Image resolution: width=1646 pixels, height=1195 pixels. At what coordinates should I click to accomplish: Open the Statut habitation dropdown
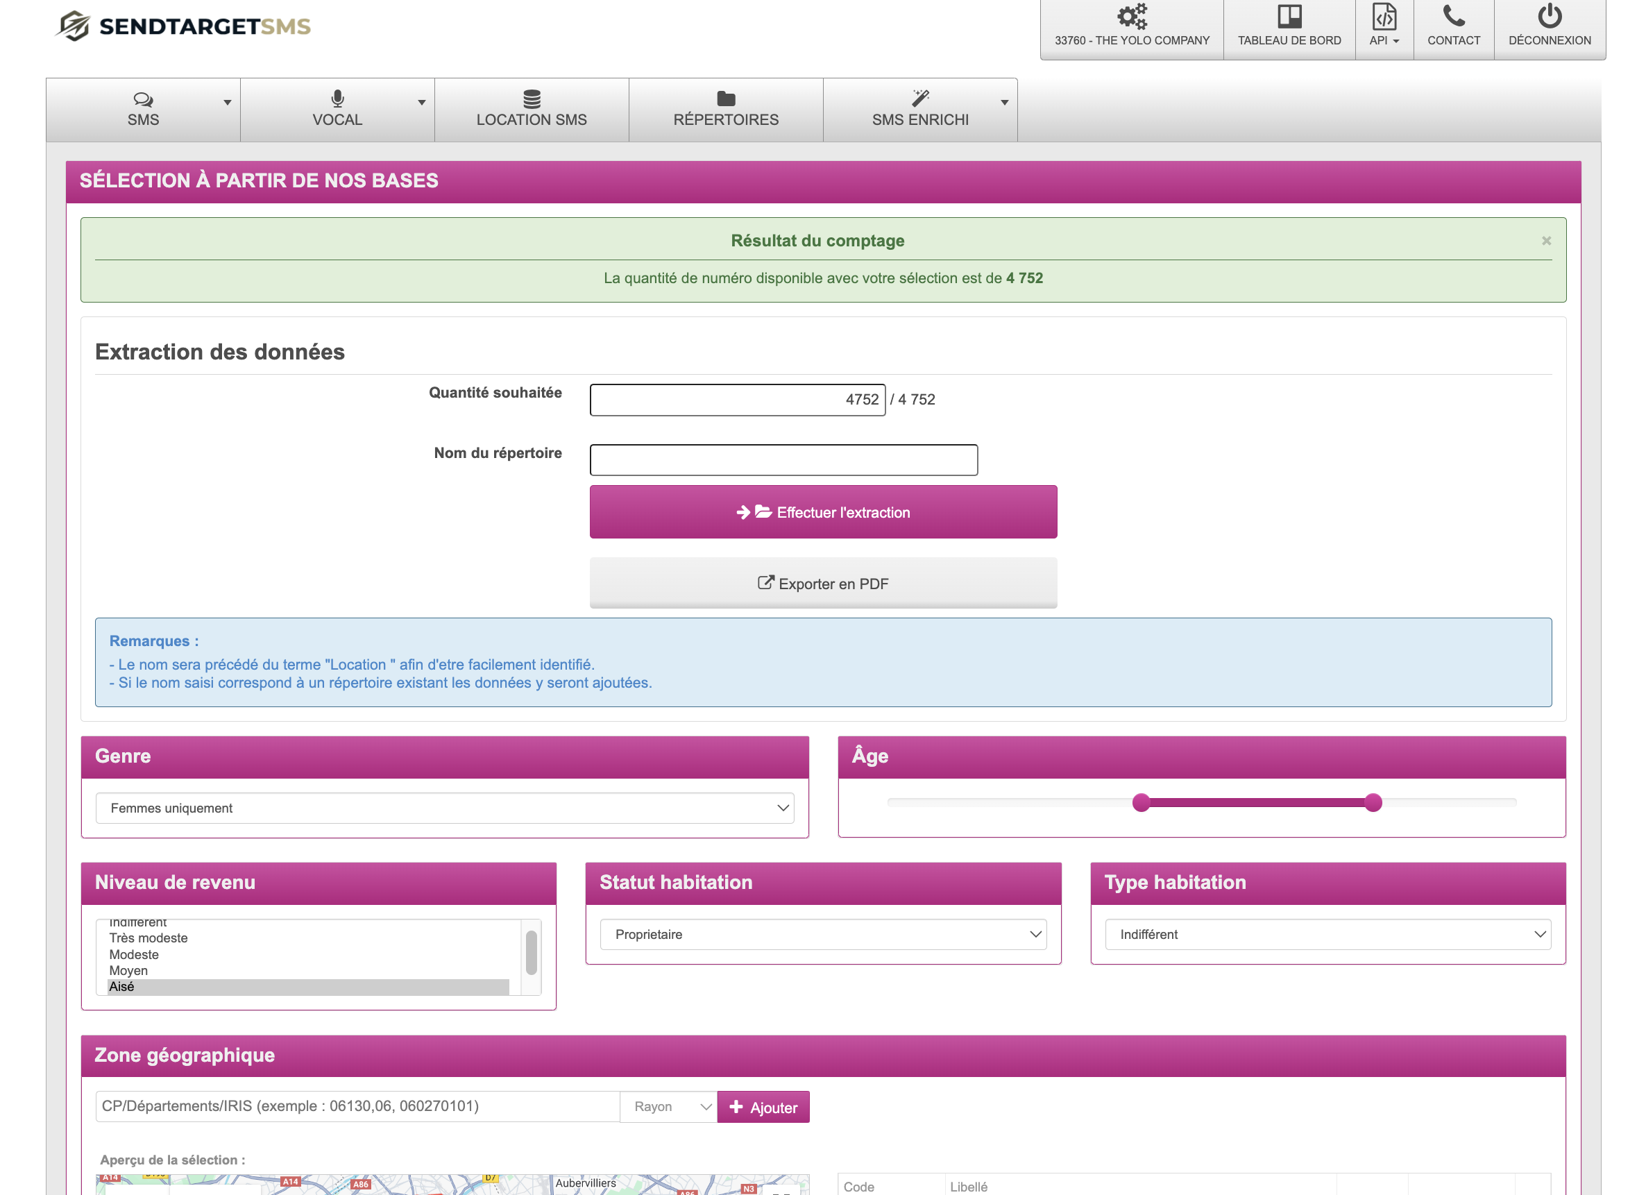coord(823,934)
